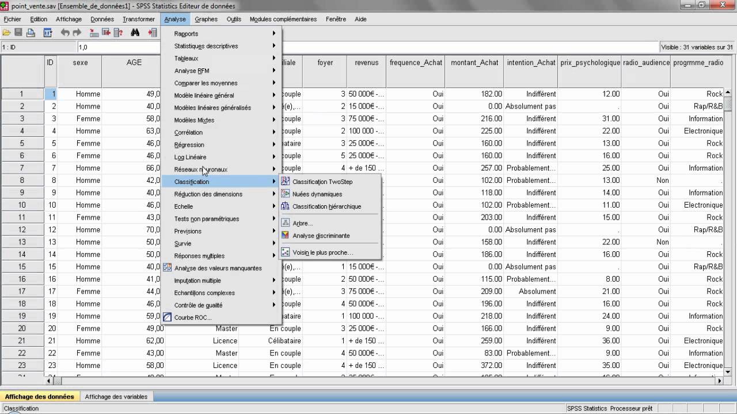Open a data file with the toolbar folder icon
Image resolution: width=737 pixels, height=414 pixels.
[x=6, y=33]
